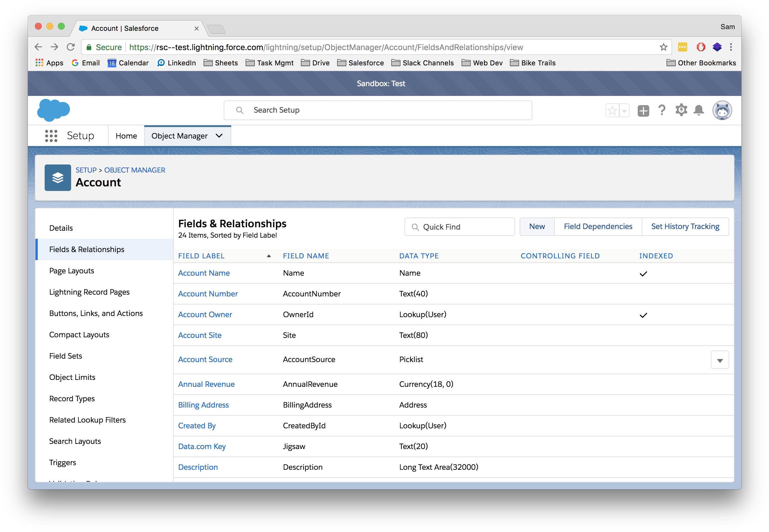
Task: Click the purple diamond extension icon
Action: point(717,47)
